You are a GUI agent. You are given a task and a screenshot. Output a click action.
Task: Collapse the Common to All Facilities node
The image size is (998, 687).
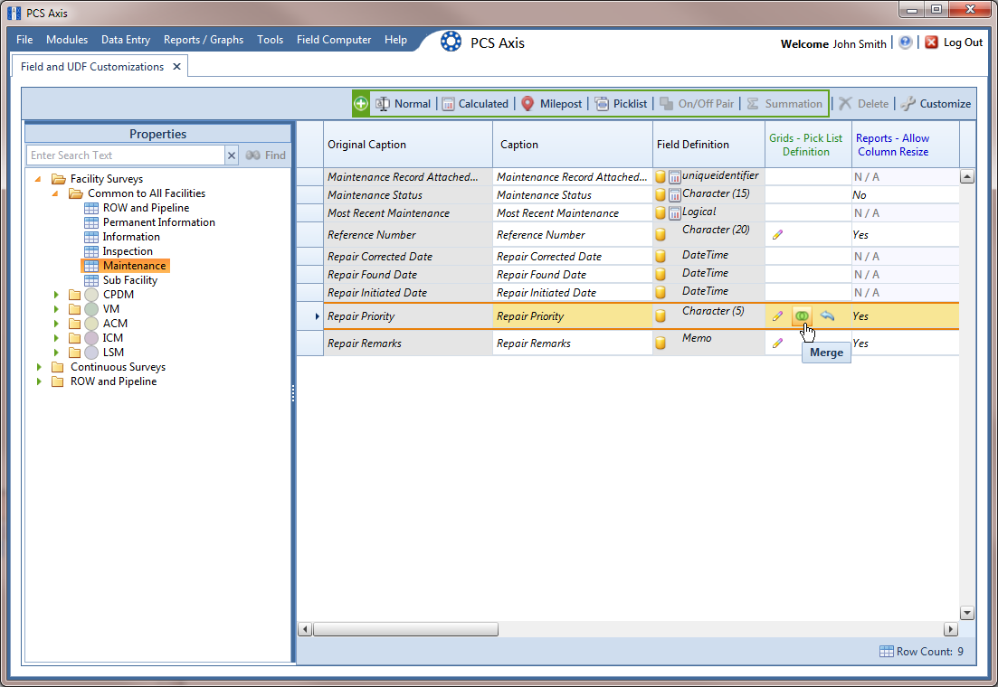point(55,193)
